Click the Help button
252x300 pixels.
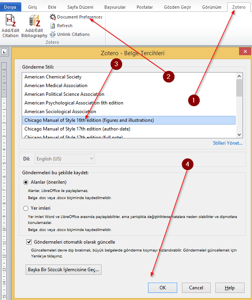pyautogui.click(x=230, y=288)
